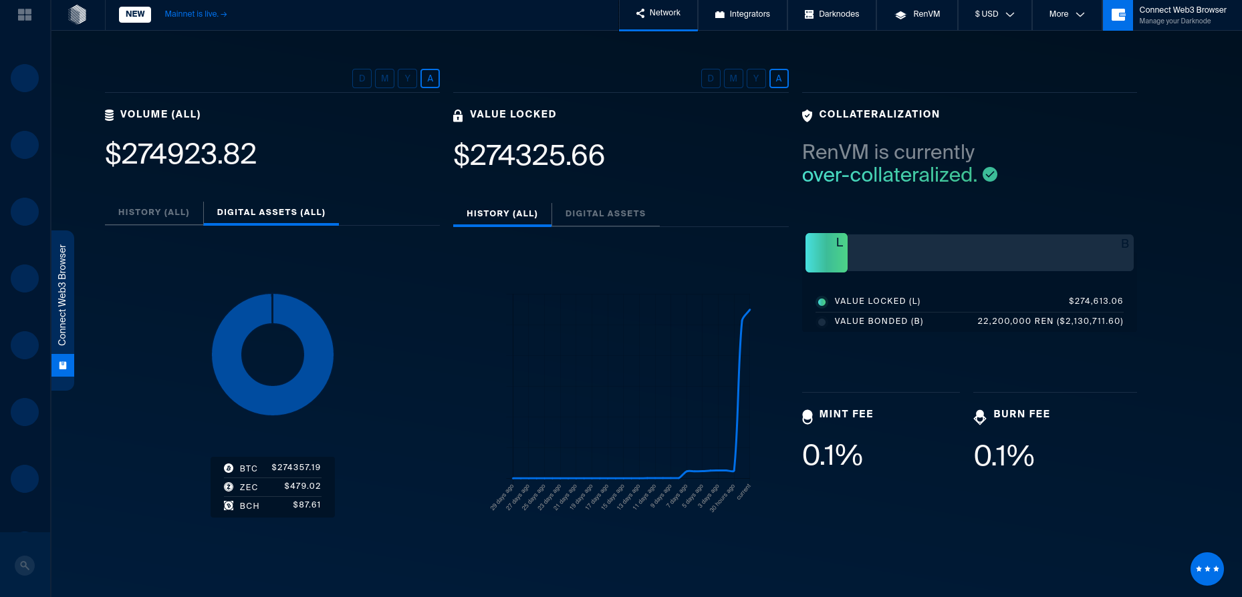Click the $479.02 ZEC value
This screenshot has height=597, width=1242.
tap(302, 486)
